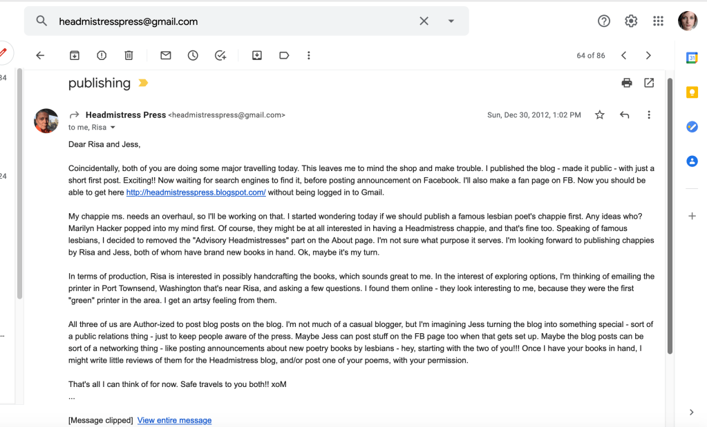The width and height of the screenshot is (707, 427).
Task: Open the conversation in new window
Action: [x=649, y=83]
